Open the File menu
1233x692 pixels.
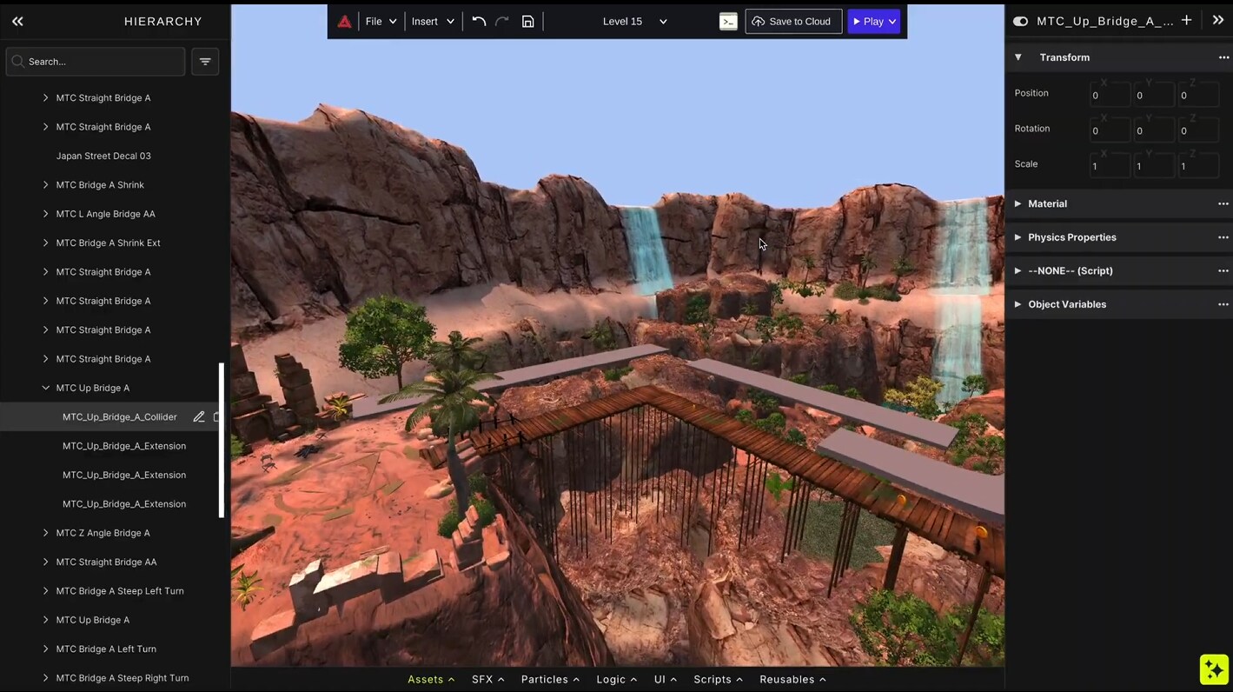tap(380, 22)
